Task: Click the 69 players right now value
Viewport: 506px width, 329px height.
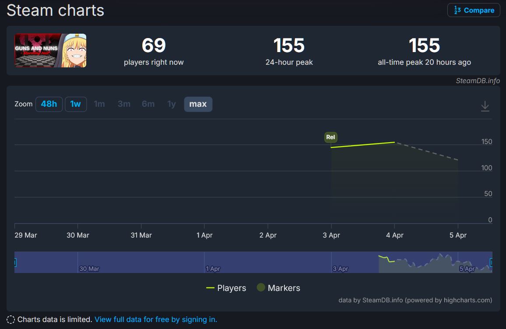Action: pyautogui.click(x=154, y=45)
